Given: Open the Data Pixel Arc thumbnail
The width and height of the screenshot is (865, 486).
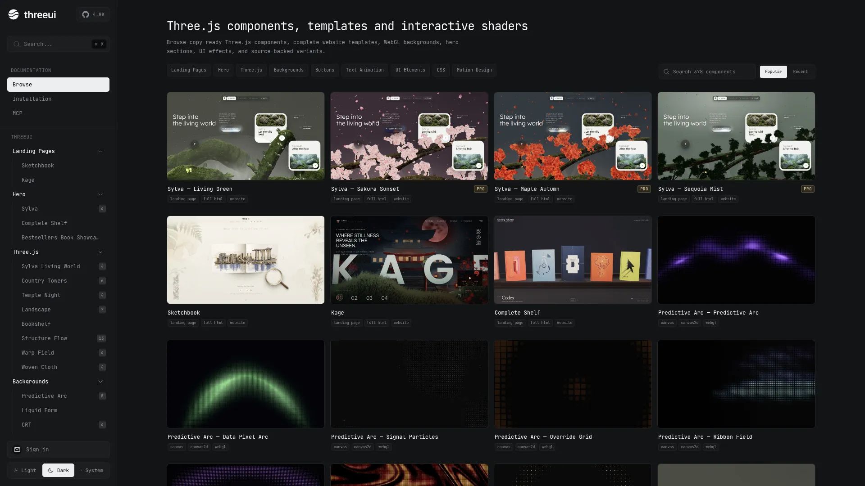Looking at the screenshot, I should click(x=246, y=384).
